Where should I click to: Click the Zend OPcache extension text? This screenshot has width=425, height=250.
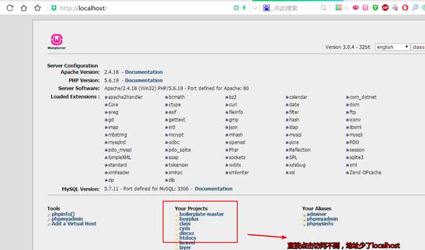[x=365, y=173]
